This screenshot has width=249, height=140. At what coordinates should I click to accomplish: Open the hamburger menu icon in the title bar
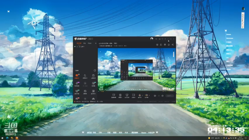[x=165, y=39]
